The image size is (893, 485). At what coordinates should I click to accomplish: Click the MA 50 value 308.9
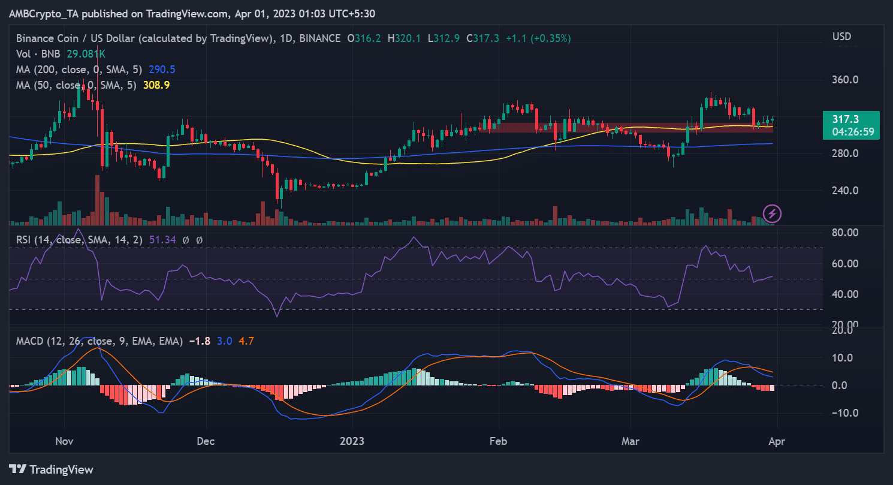coord(156,85)
